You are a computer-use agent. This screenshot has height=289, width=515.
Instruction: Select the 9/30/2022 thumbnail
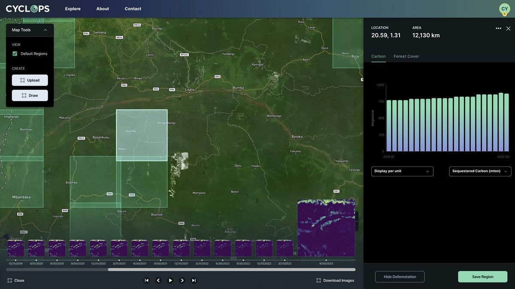tap(243, 248)
